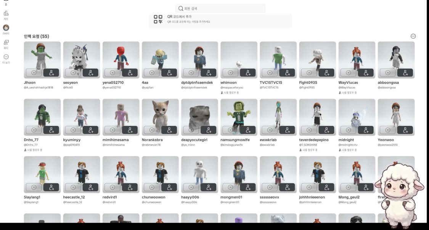Open friend requests options (three dots)

tap(413, 36)
